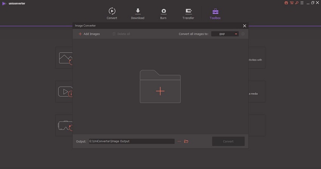
Task: Click the settings gear beside BMP dropdown
Action: [243, 34]
